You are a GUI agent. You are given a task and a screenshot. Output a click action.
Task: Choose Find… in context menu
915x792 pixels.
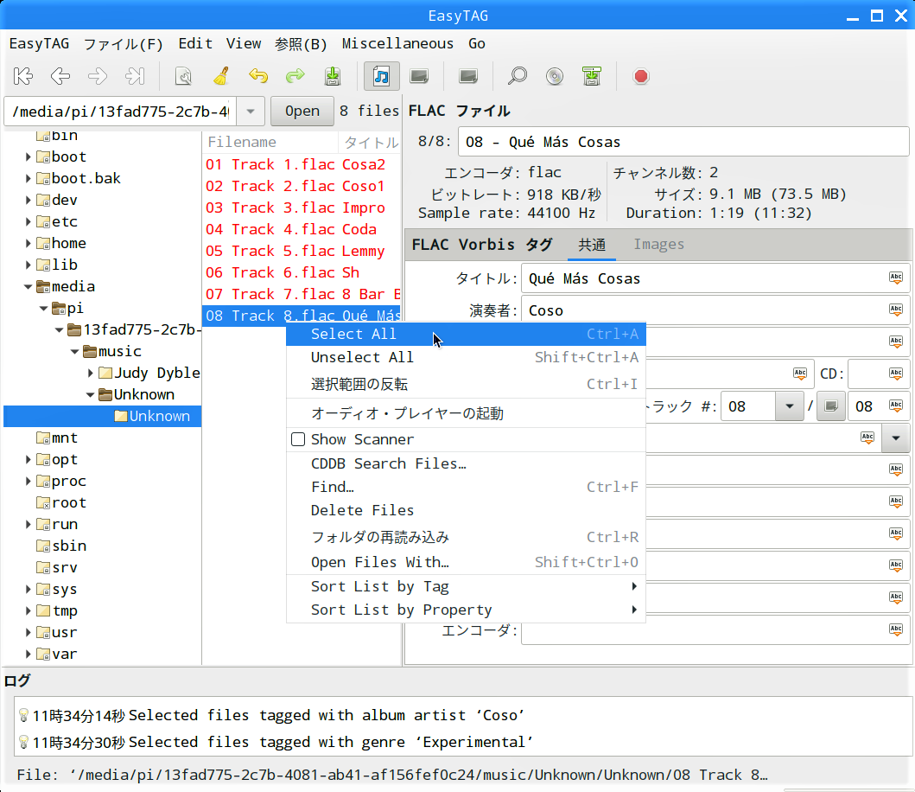(466, 487)
